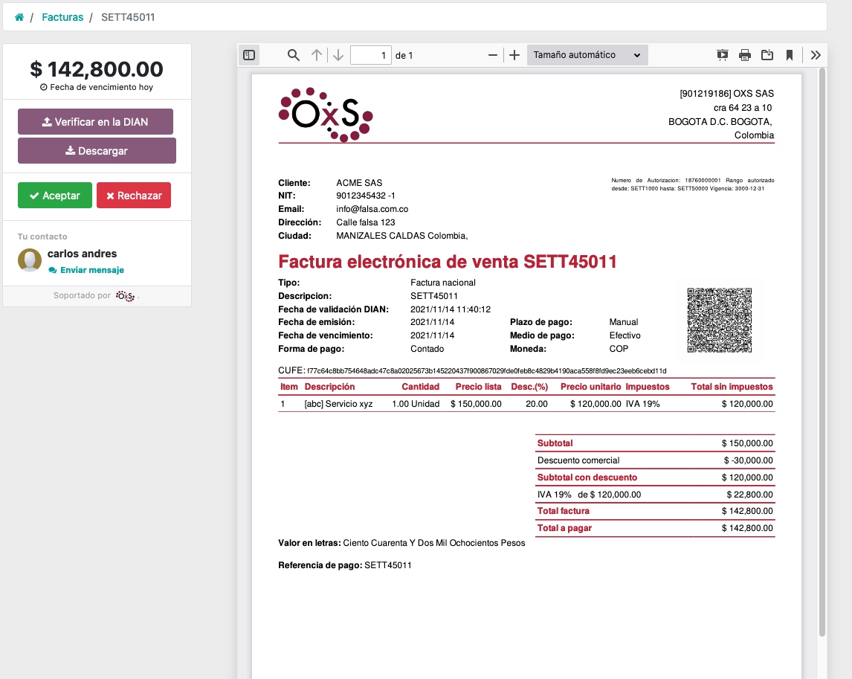
Task: Click Verificar en la DIAN button
Action: pos(96,122)
